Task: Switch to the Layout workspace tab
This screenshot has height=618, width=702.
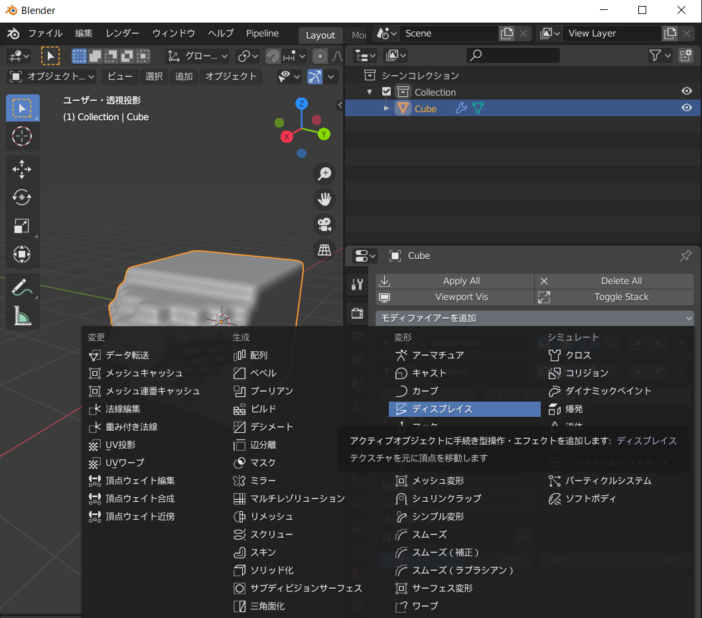Action: tap(320, 35)
